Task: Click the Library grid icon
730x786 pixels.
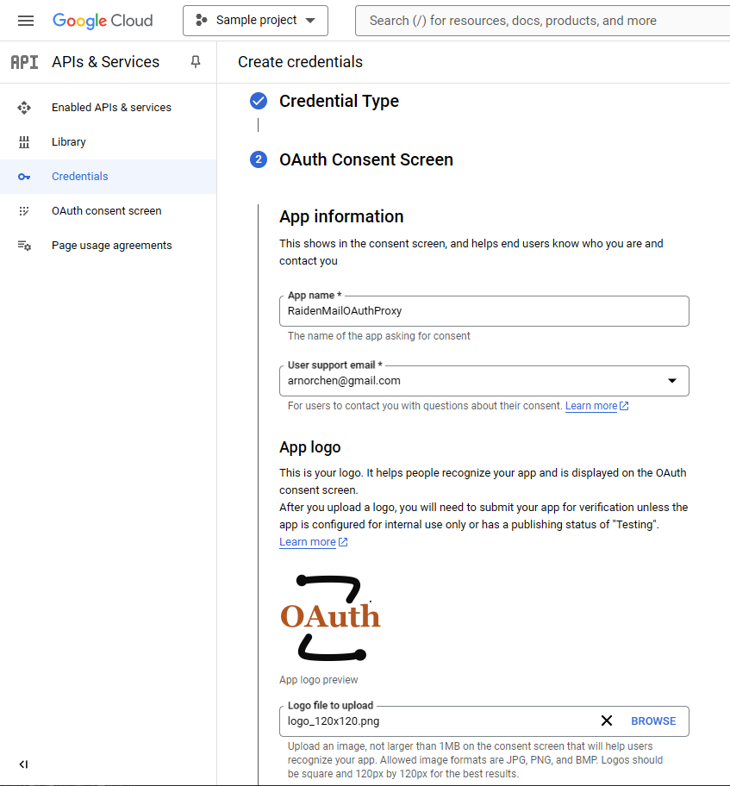Action: [24, 142]
